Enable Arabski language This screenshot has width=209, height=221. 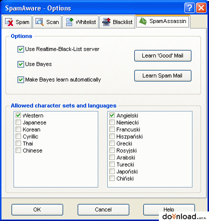112,157
